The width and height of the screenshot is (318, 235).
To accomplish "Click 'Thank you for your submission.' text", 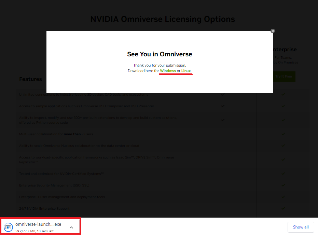I will click(160, 65).
